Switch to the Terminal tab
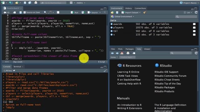This screenshot has height=112, width=200. pyautogui.click(x=17, y=67)
